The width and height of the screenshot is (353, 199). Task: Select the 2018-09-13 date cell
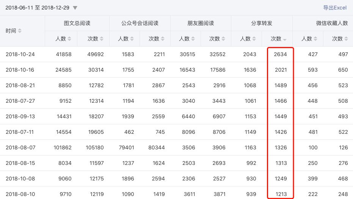pos(20,116)
